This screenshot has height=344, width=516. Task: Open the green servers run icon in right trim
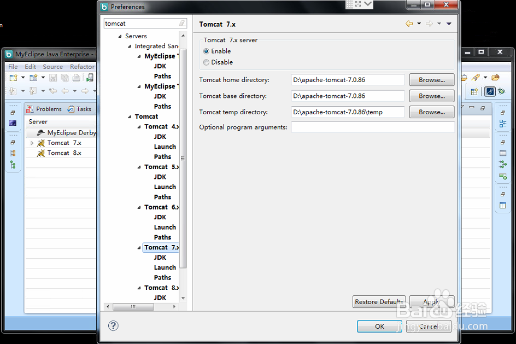503,177
